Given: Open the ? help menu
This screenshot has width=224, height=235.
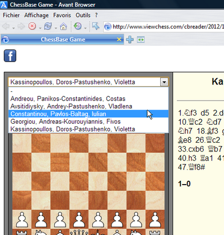Looking at the screenshot, I should click(x=96, y=15).
